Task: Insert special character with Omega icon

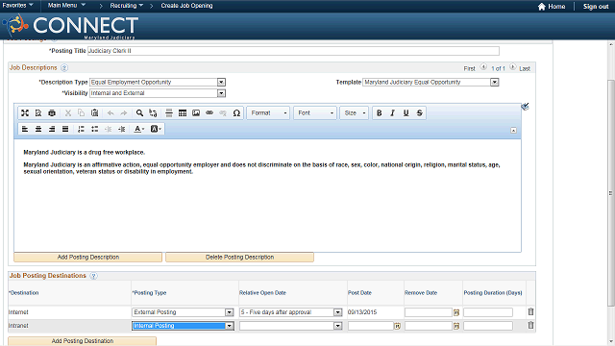Action: (236, 113)
